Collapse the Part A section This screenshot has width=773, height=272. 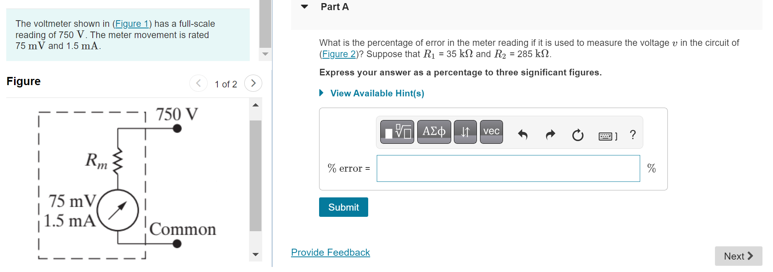[304, 6]
